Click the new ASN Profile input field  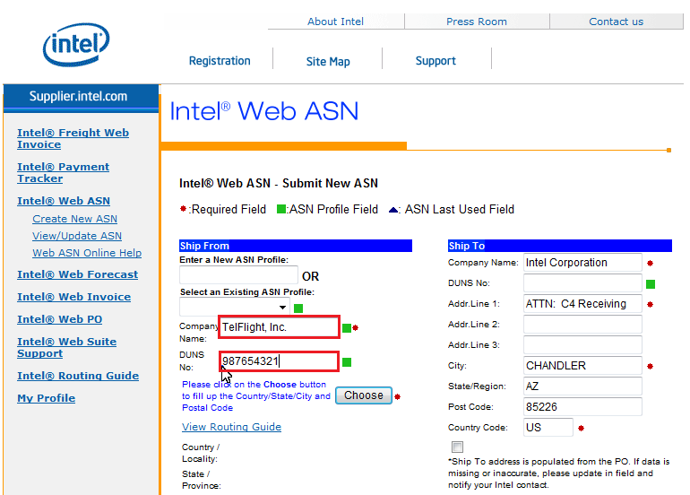pos(238,275)
